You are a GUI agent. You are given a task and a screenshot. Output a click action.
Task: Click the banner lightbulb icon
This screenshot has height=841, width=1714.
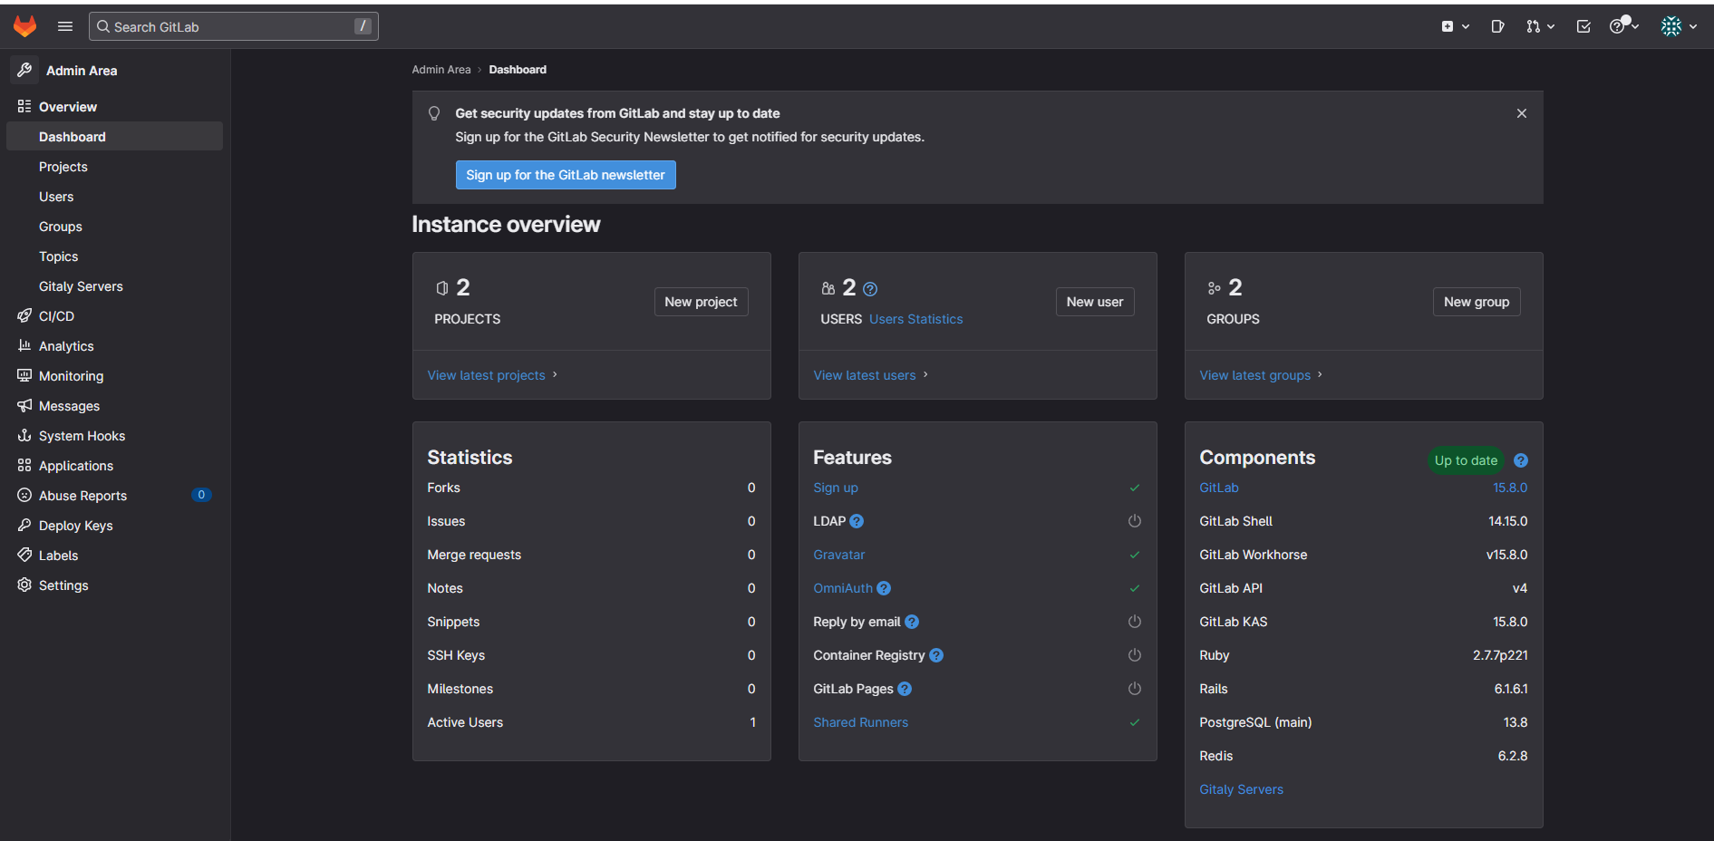(x=434, y=113)
